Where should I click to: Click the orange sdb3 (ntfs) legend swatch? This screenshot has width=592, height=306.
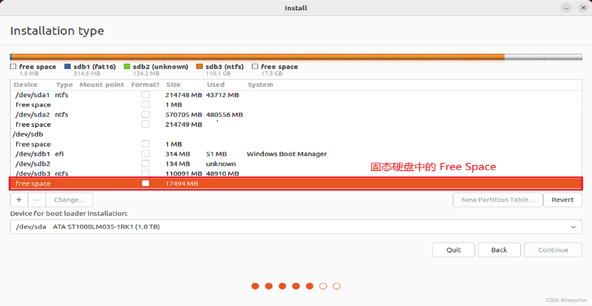199,66
